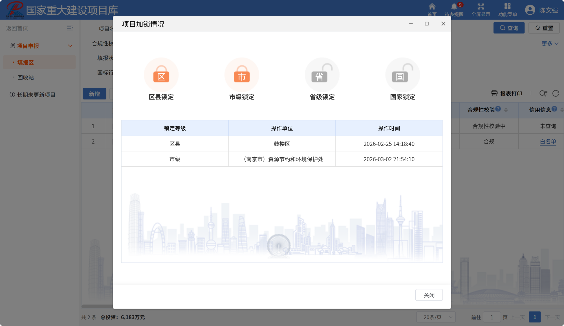Click the 前往 page number input field

(492, 317)
